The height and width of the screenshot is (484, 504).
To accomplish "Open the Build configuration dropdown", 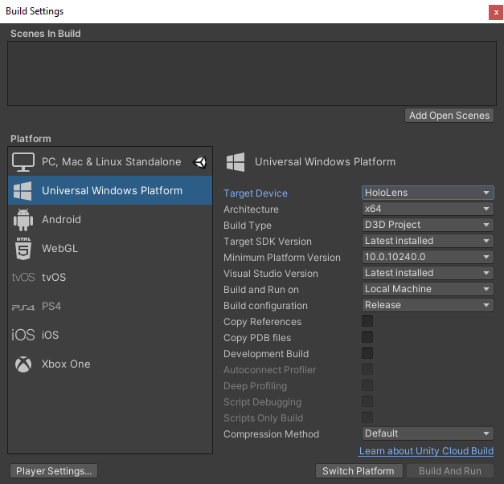I will tap(428, 305).
